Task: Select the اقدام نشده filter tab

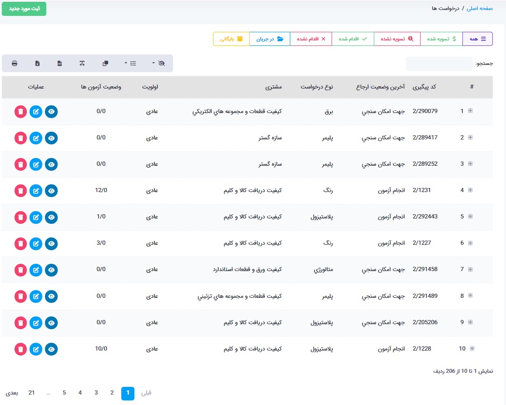Action: point(311,39)
